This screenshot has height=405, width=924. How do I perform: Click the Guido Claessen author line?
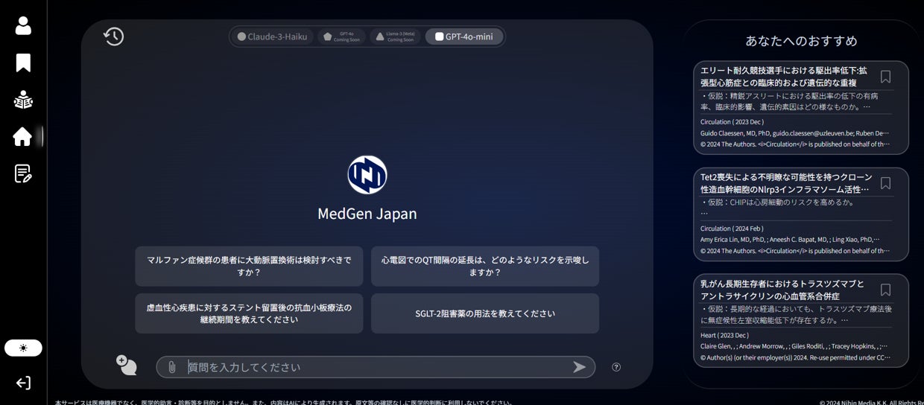pos(794,133)
